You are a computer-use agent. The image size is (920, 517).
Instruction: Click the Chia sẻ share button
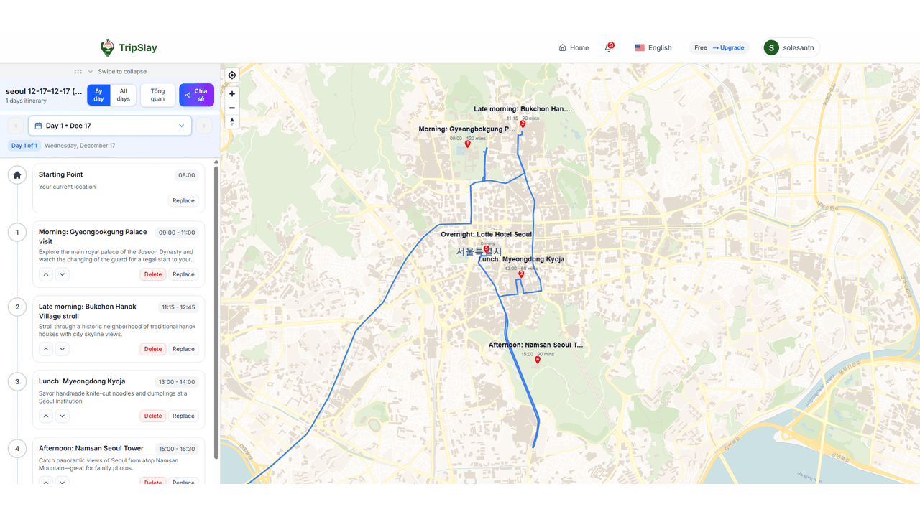pyautogui.click(x=196, y=95)
